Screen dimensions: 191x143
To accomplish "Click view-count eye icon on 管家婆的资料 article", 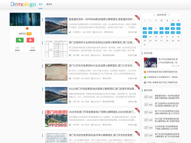I will point(84,32).
